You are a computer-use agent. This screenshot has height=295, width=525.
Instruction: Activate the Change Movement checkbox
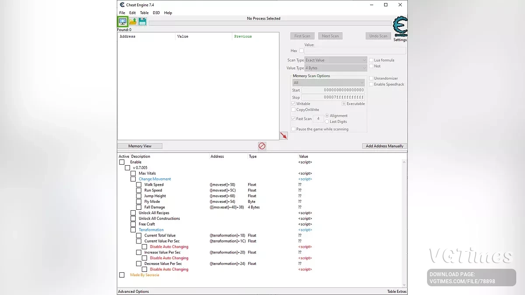(133, 179)
